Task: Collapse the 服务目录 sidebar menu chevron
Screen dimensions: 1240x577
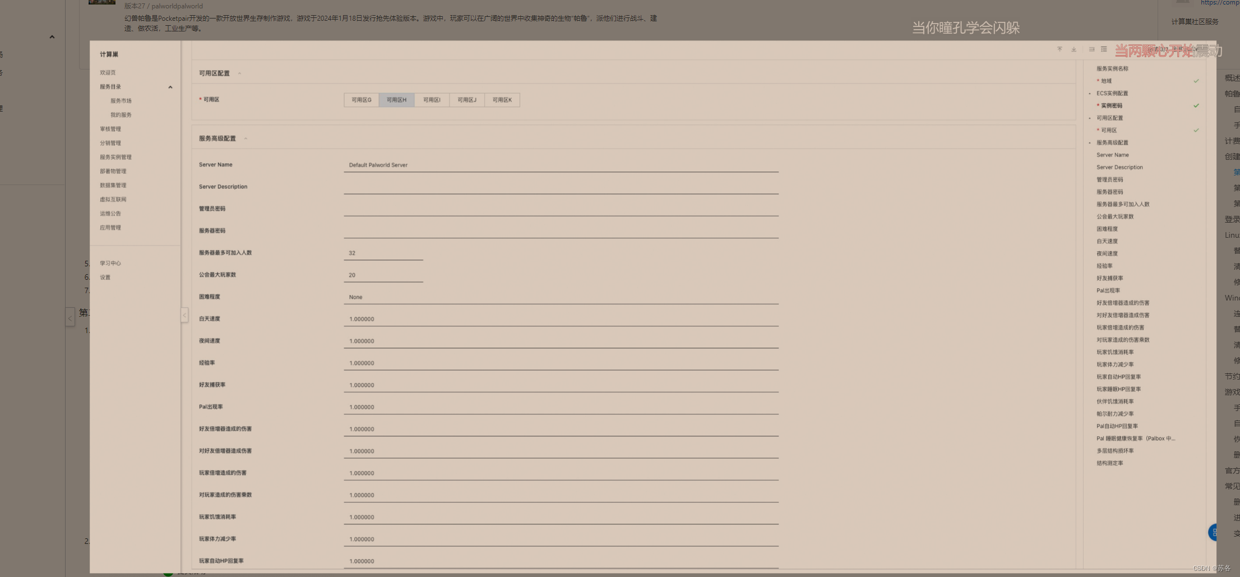Action: point(170,87)
